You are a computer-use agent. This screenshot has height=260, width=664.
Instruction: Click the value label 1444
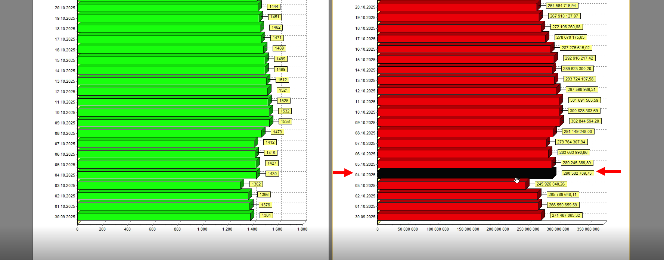point(274,6)
